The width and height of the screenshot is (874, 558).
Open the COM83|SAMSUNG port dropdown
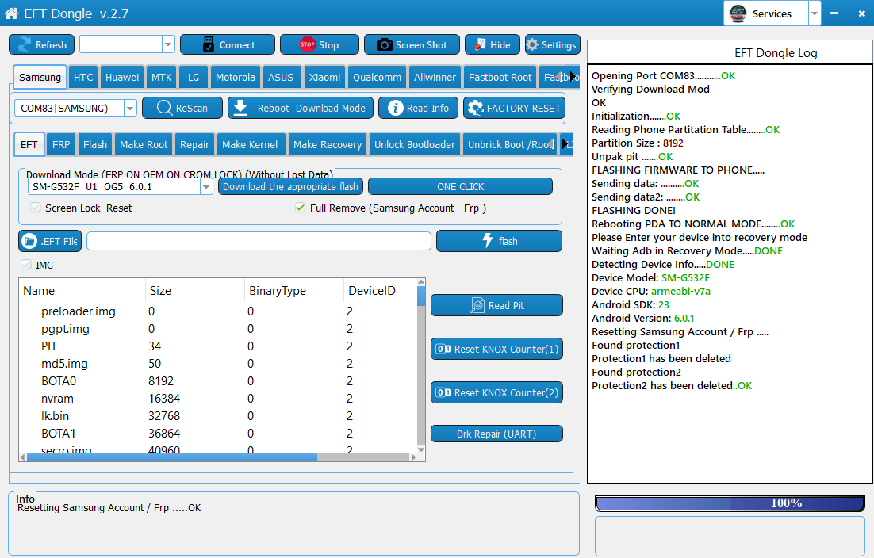pos(130,108)
